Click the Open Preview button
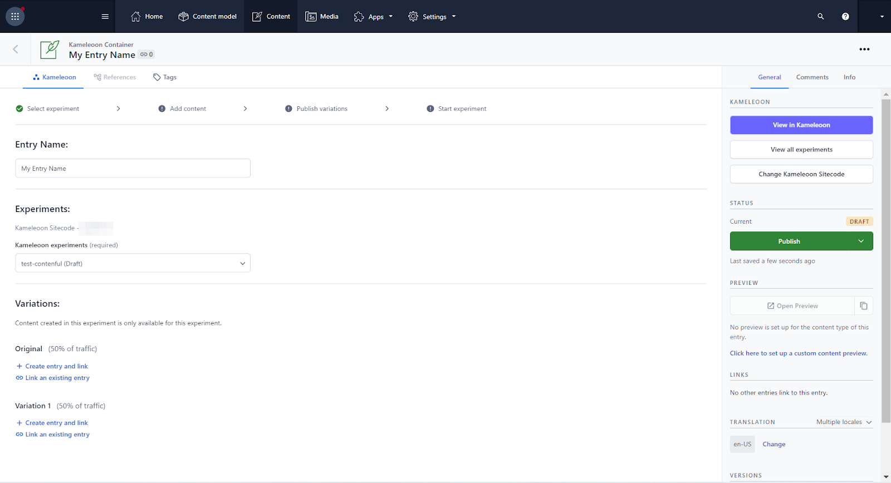This screenshot has height=483, width=891. click(x=792, y=306)
